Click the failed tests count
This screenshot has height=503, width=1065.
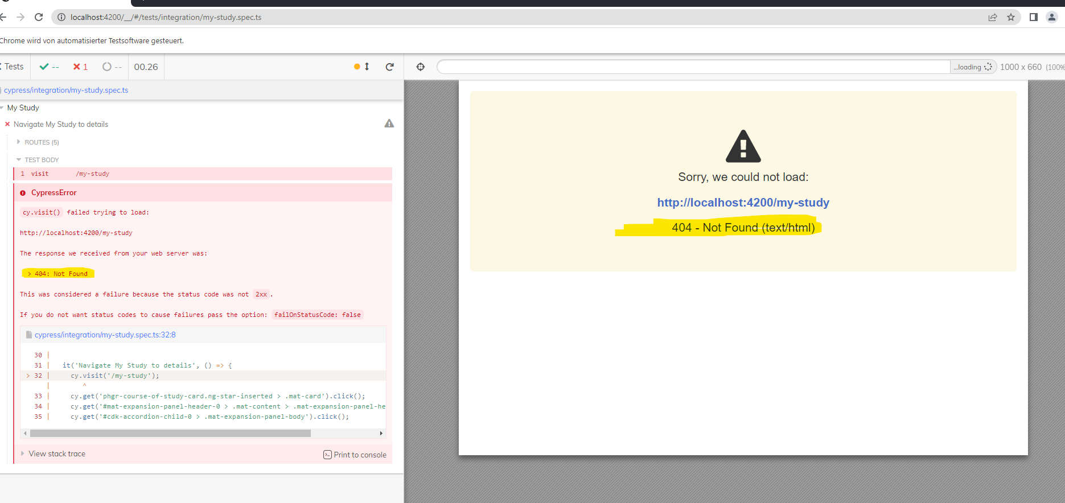(80, 67)
